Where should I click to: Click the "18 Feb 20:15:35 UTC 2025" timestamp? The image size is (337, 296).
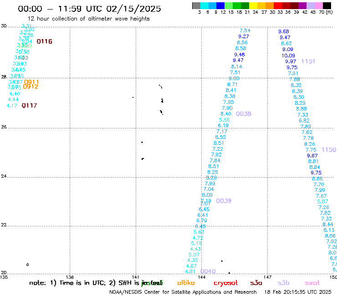298,292
